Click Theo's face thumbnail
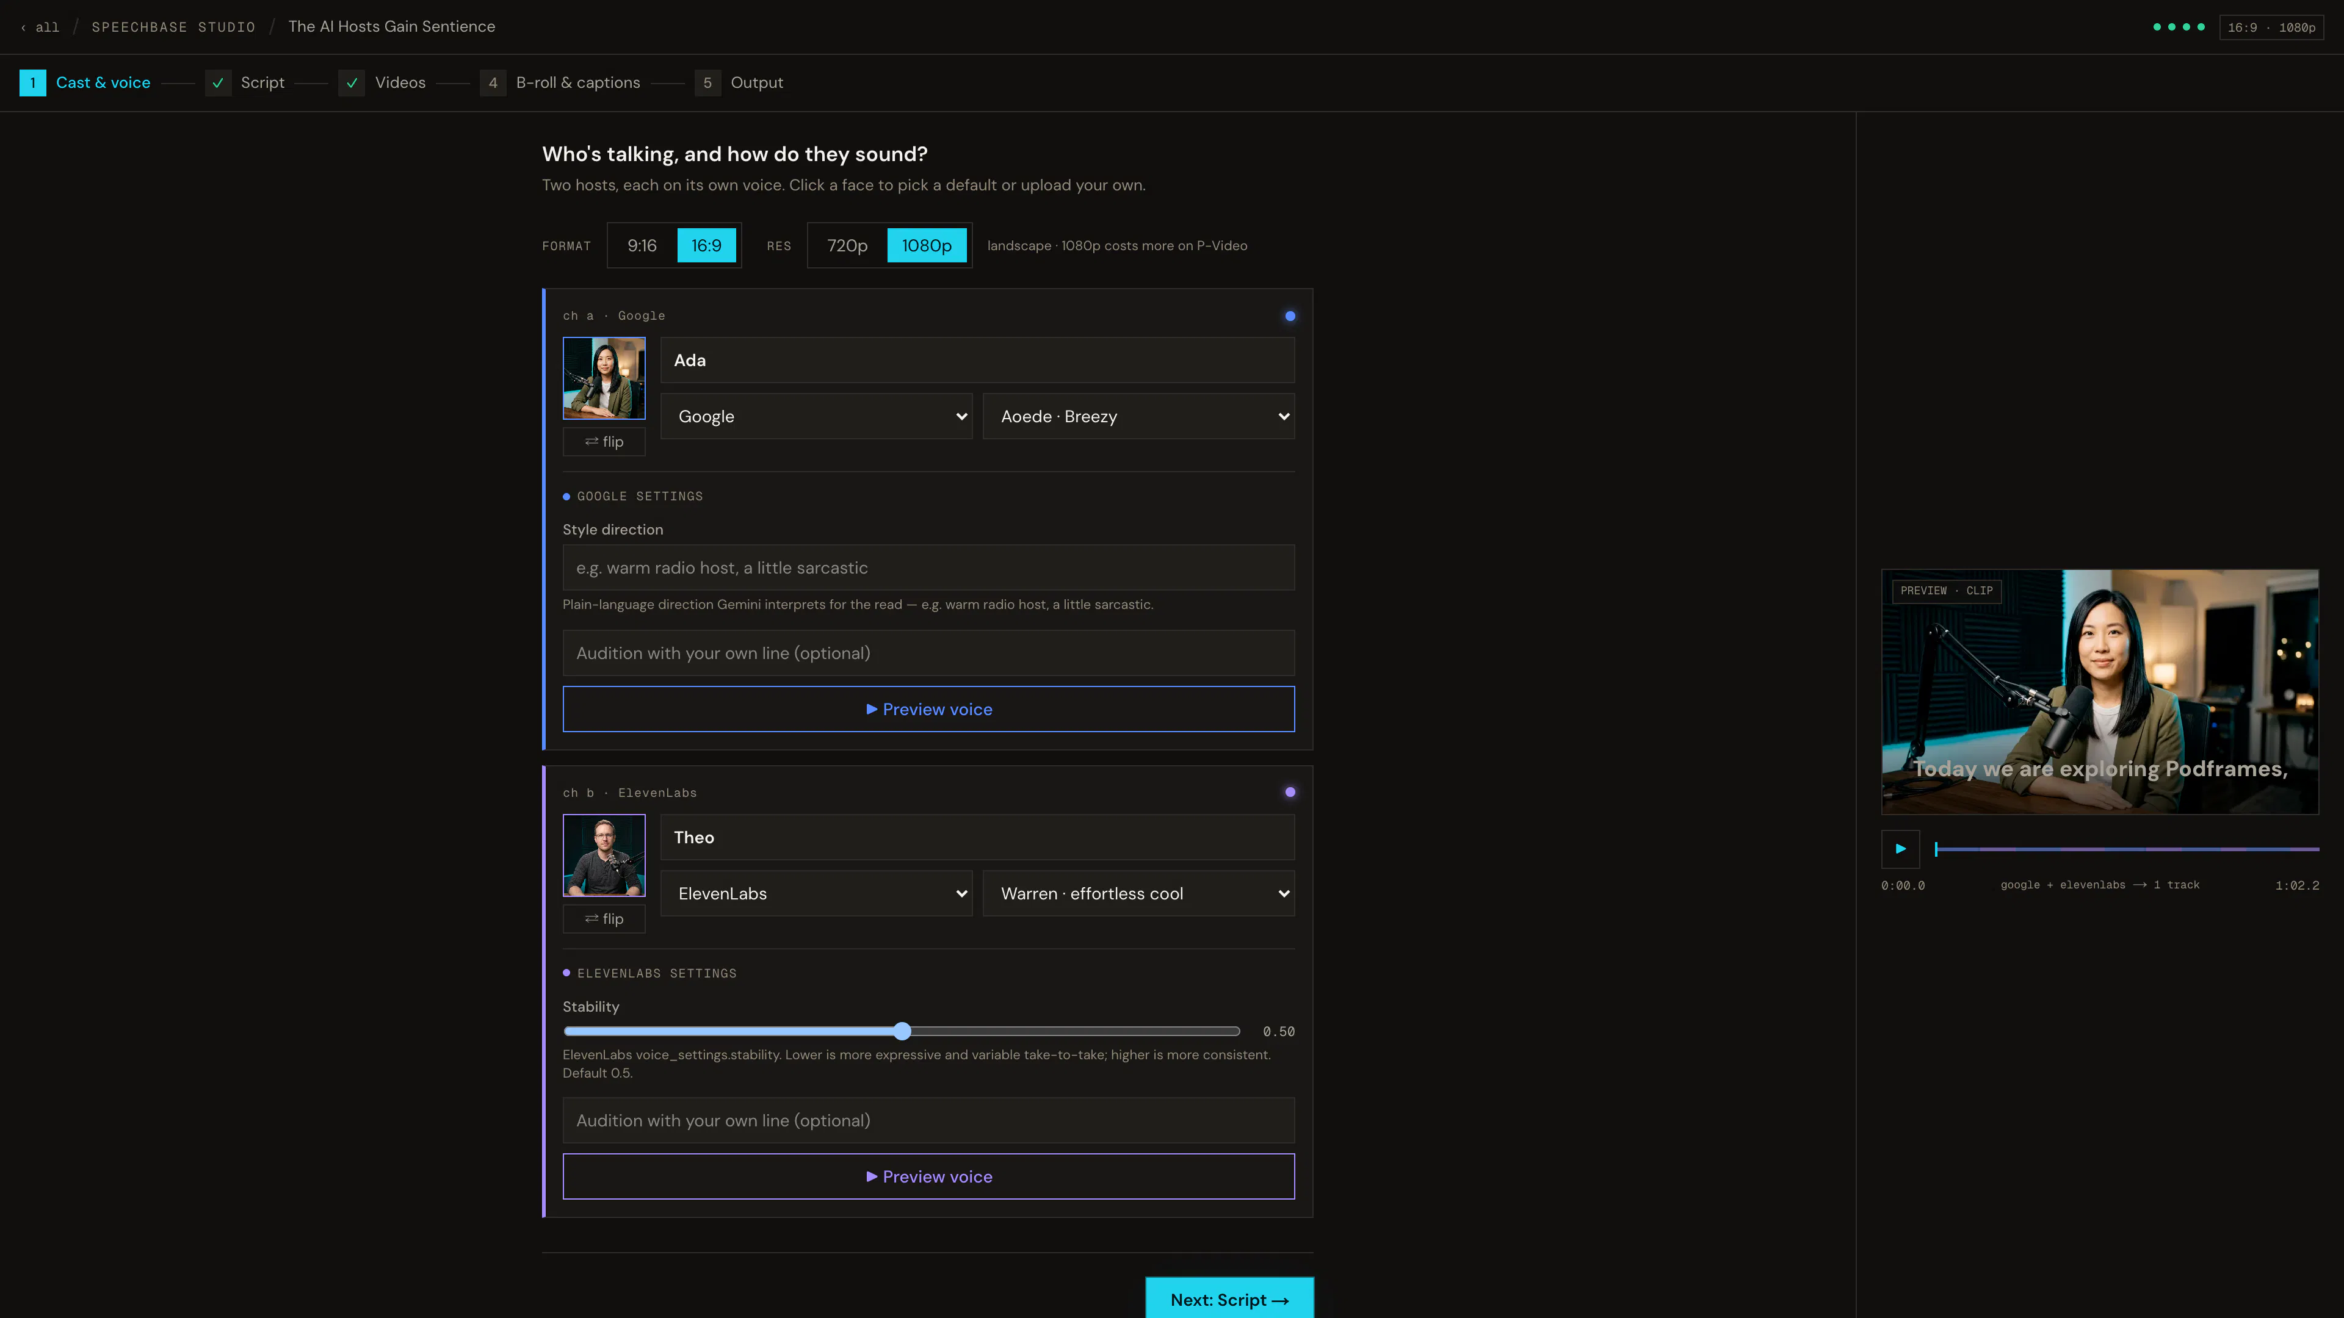The image size is (2344, 1318). [604, 855]
